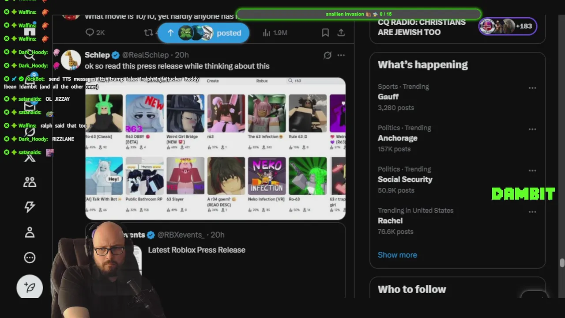Open the three-dot menu on Schlep's post
The width and height of the screenshot is (565, 318).
[341, 55]
